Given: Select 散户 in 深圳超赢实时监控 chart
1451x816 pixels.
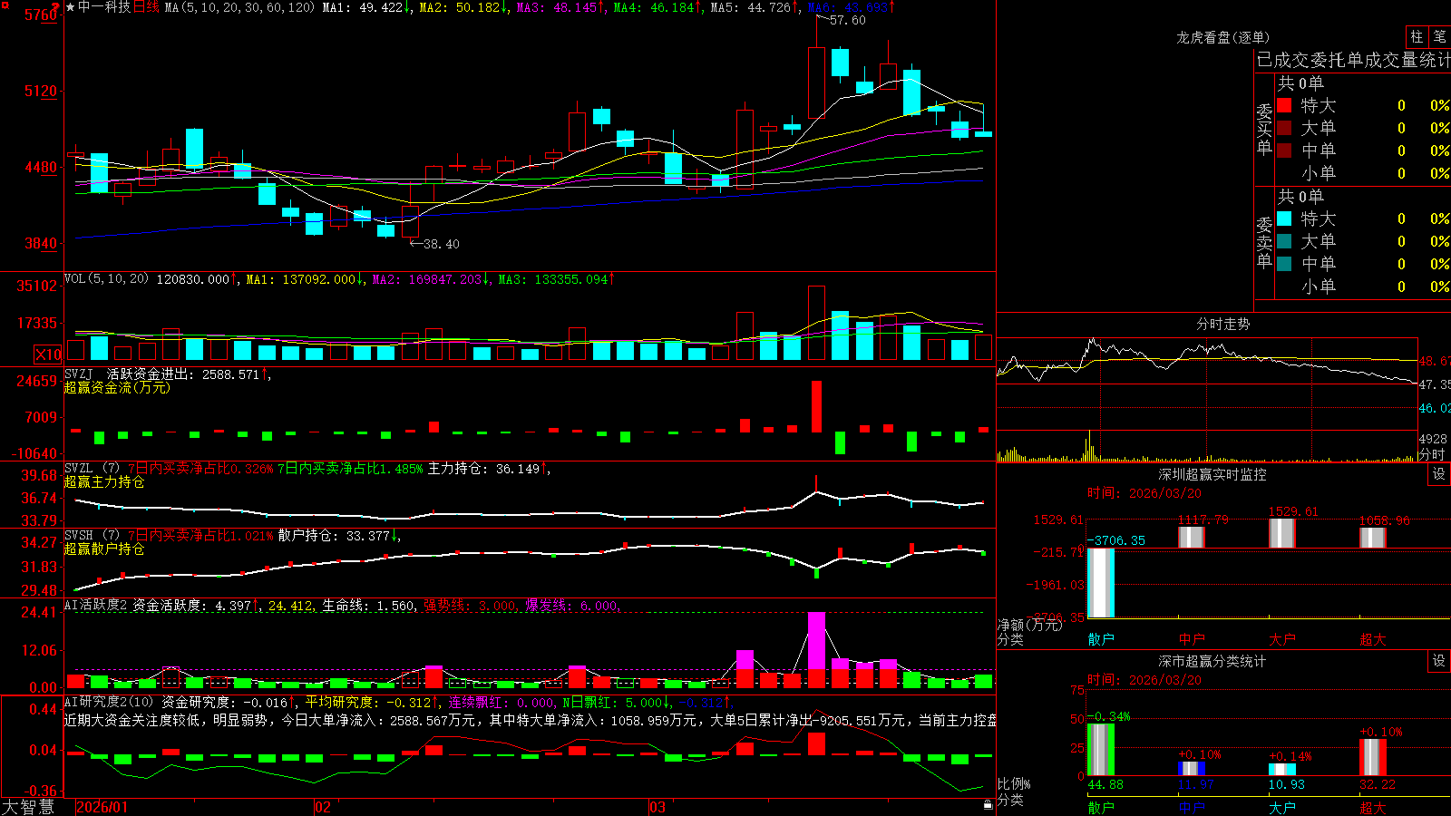Looking at the screenshot, I should pos(1101,639).
